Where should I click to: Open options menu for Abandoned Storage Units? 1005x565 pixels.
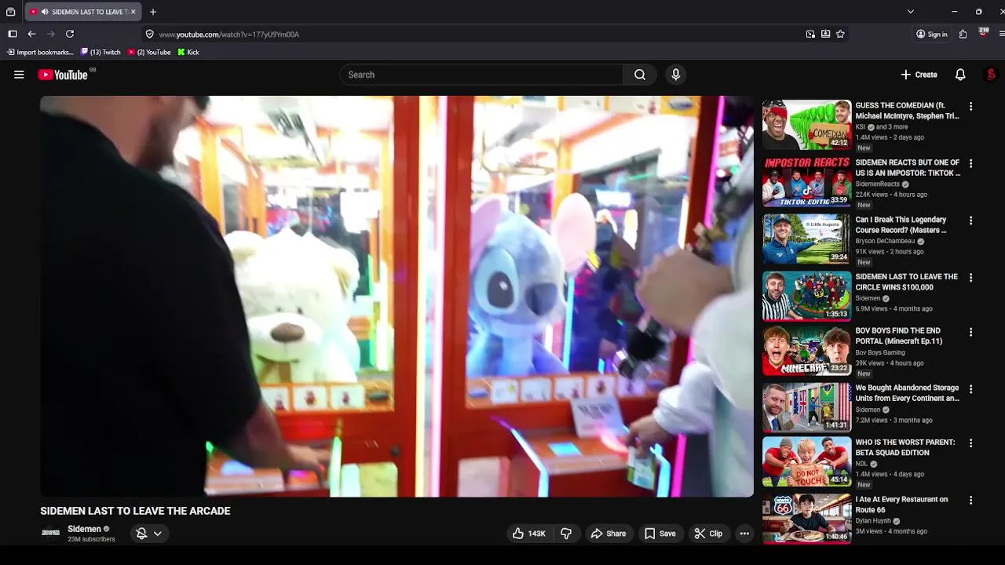click(x=970, y=388)
